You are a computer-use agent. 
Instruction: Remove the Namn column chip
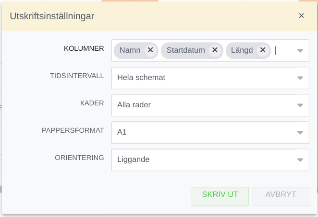[x=150, y=50]
